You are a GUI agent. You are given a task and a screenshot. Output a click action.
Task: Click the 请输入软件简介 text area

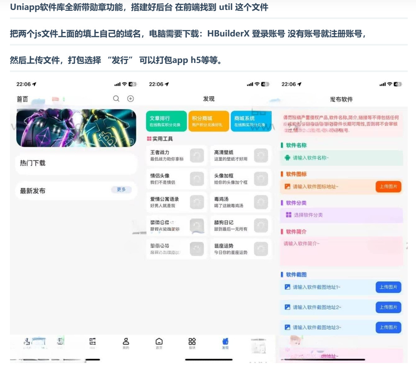(341, 251)
